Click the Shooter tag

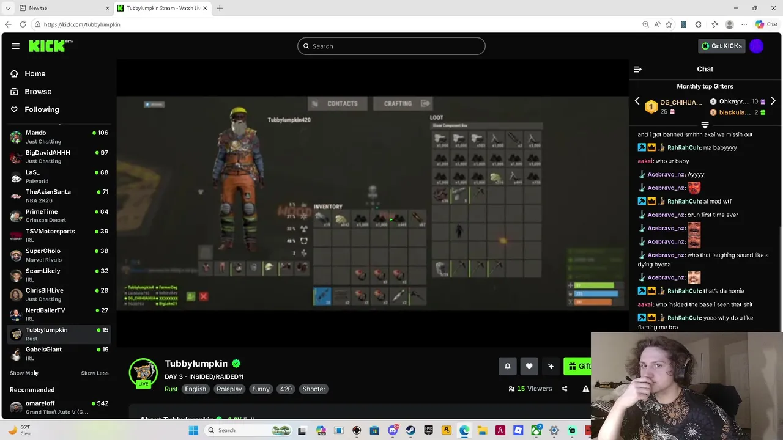pyautogui.click(x=314, y=389)
